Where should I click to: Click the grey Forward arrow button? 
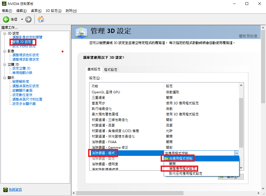click(x=28, y=19)
